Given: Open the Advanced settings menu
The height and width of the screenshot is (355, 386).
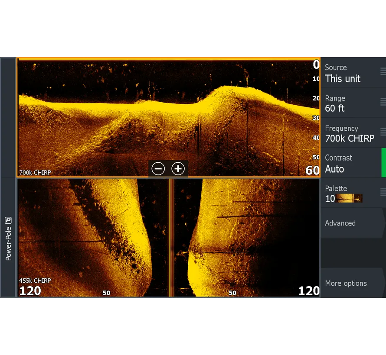Looking at the screenshot, I should (340, 223).
